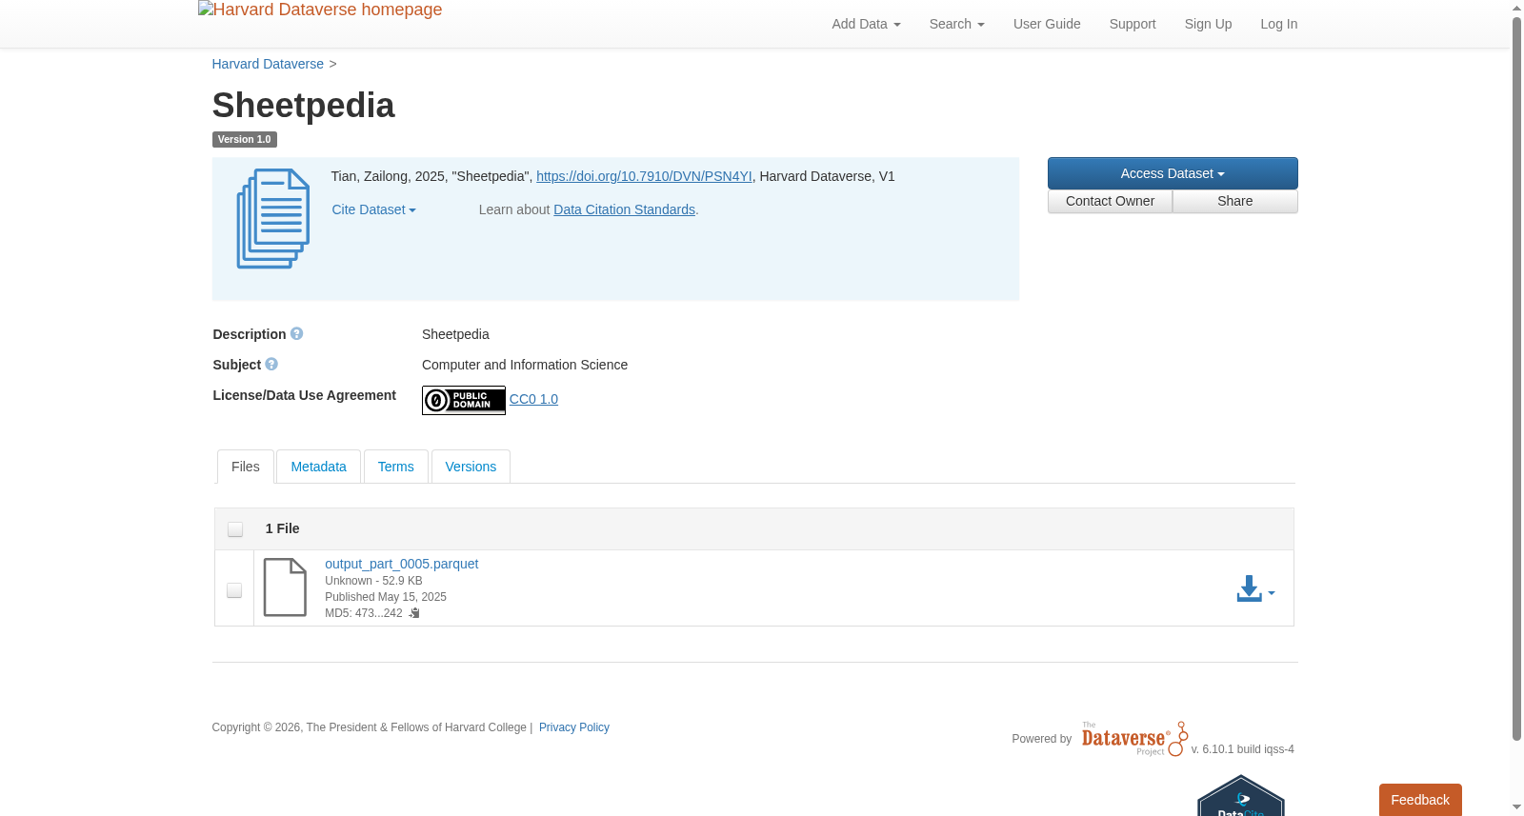Click the '1 File' count label

pos(282,528)
